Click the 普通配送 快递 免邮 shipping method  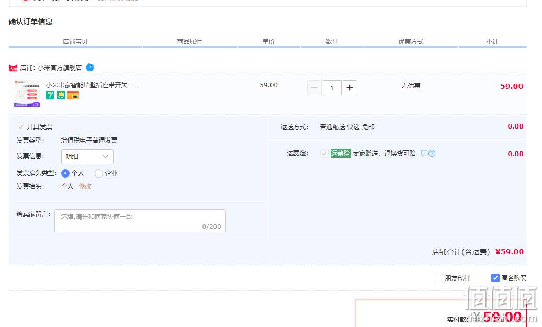(x=347, y=127)
